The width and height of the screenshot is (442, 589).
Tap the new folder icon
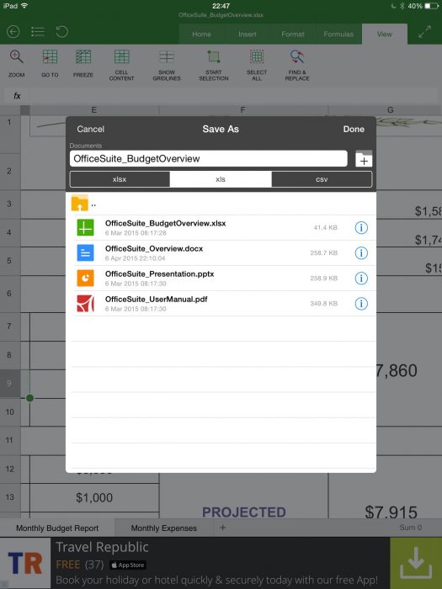(364, 158)
